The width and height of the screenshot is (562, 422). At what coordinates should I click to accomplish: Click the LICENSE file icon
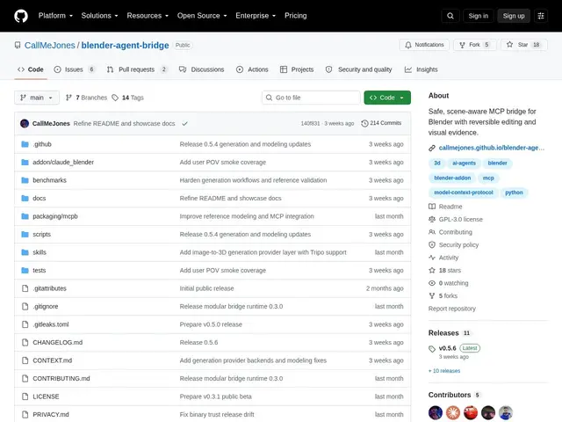(25, 397)
